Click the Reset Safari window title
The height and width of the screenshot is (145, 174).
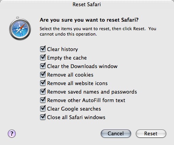coord(86,4)
